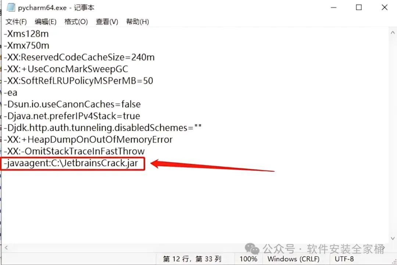Open the 格式(O) menu
This screenshot has width=397, height=265.
point(76,22)
